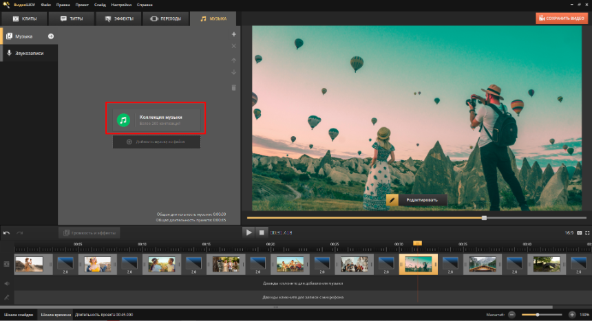Click the snapshot camera icon
This screenshot has width=592, height=321.
click(x=580, y=233)
